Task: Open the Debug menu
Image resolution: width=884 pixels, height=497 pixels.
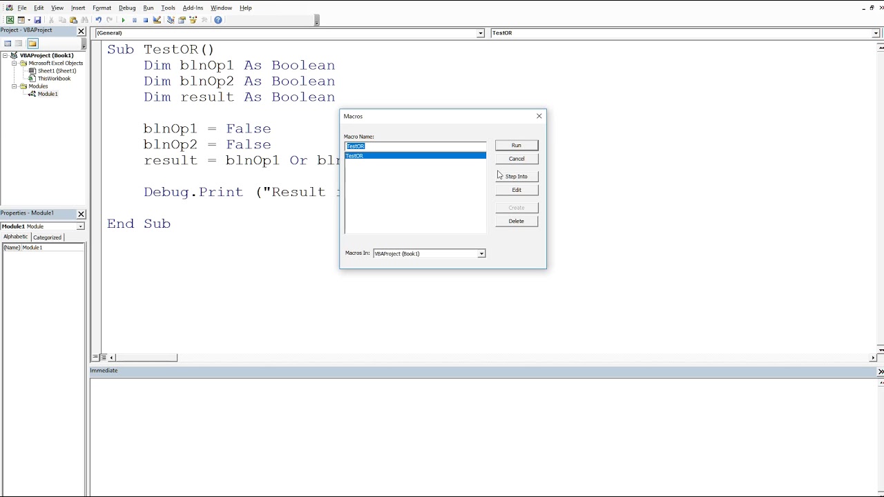Action: pyautogui.click(x=127, y=8)
